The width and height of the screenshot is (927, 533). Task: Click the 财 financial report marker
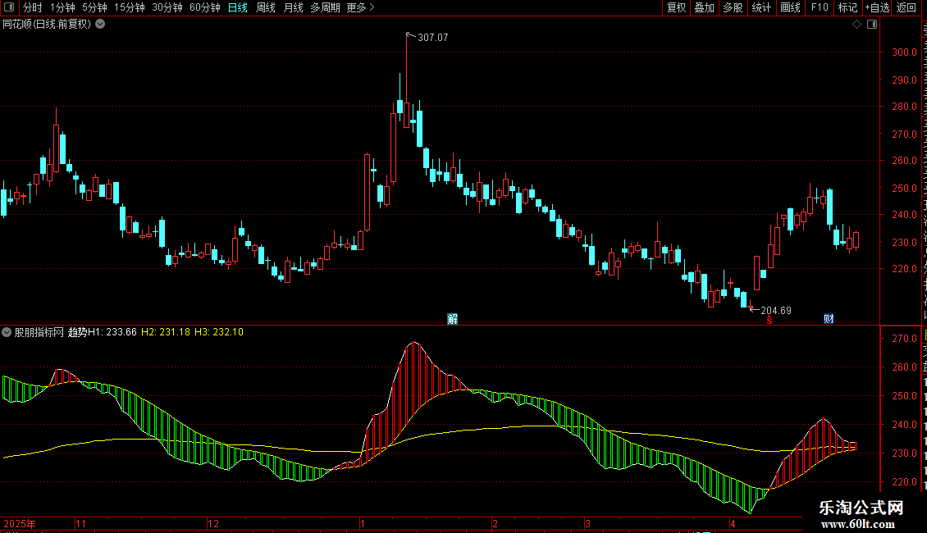coord(829,319)
